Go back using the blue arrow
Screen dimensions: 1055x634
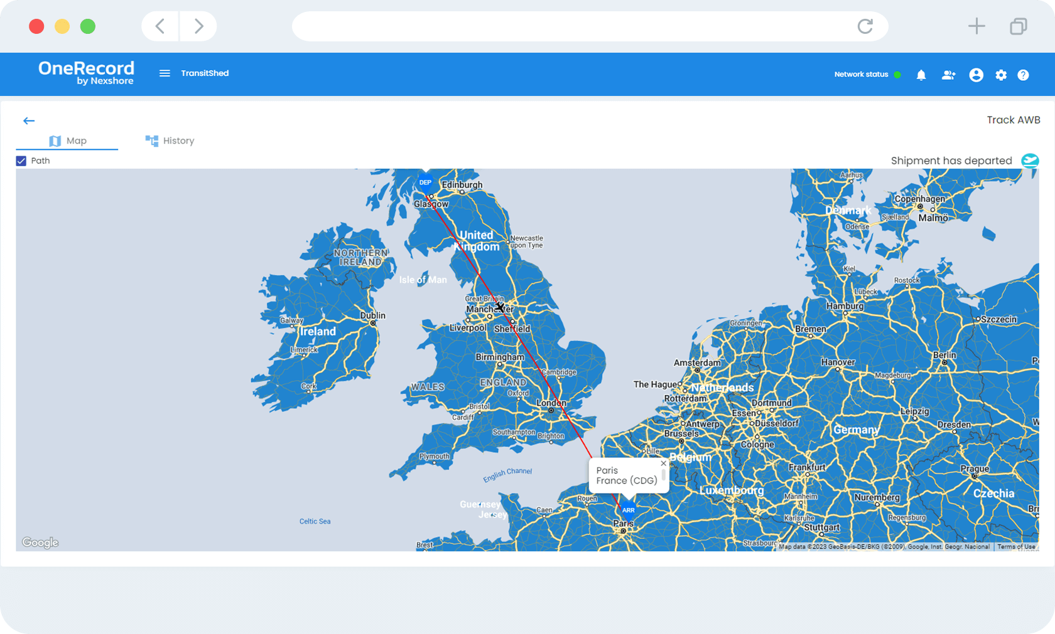(x=29, y=120)
